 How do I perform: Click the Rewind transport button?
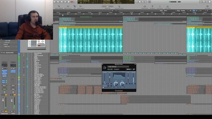pos(54,2)
